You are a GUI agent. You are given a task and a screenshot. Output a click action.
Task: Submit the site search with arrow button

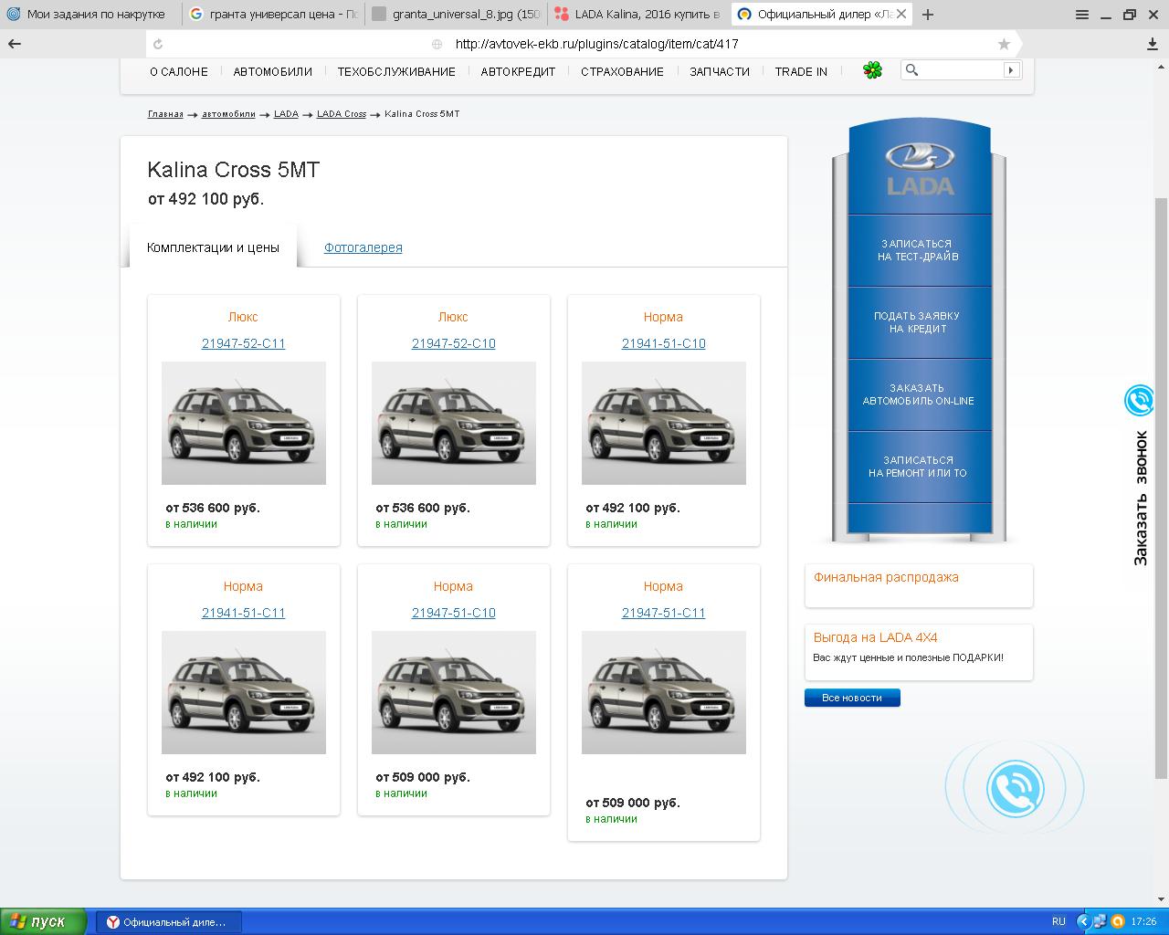point(1010,70)
